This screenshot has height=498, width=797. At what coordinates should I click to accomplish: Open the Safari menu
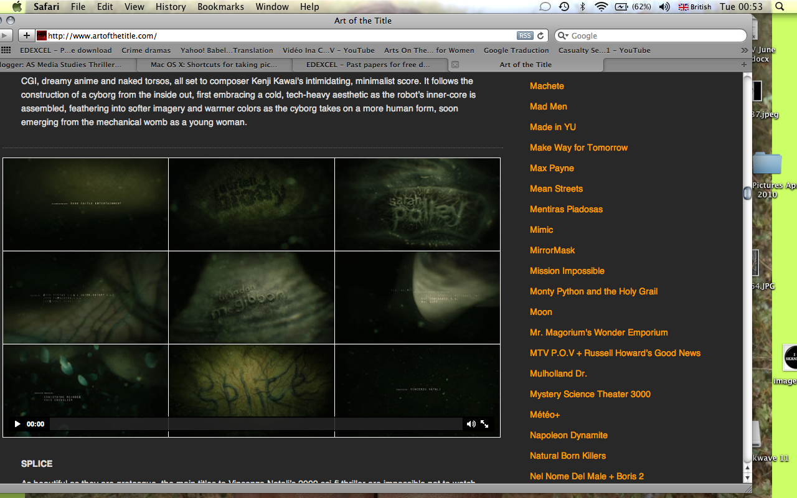(x=46, y=7)
